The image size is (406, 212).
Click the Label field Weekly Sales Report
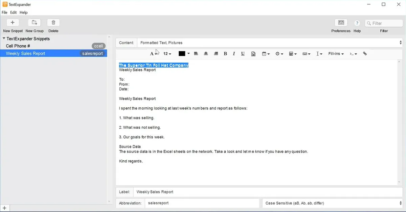(x=268, y=192)
